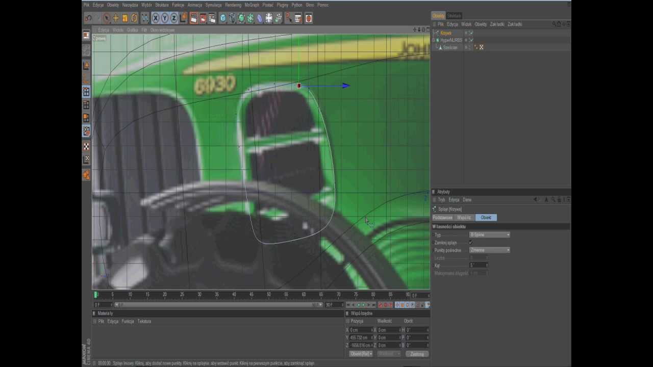
Task: Open the Obiekt (Rel) coordinate dropdown
Action: [x=361, y=354]
